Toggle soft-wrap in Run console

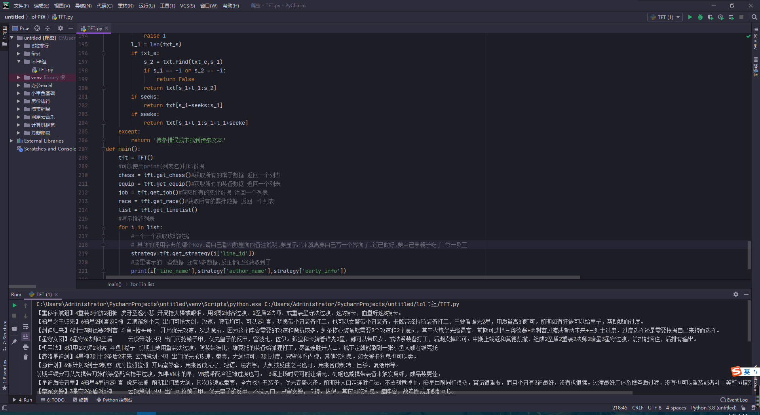click(26, 326)
